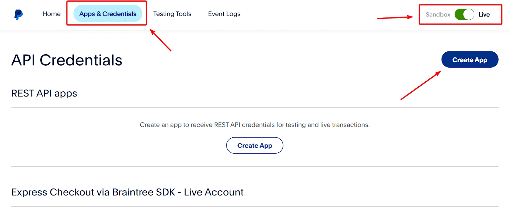Go to the Home tab
Viewport: 509px width, 211px height.
pyautogui.click(x=52, y=14)
